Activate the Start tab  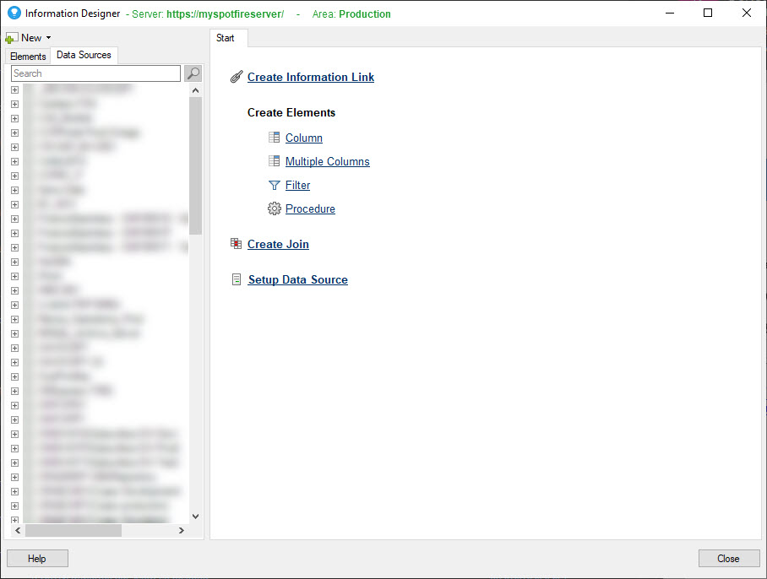(x=226, y=38)
